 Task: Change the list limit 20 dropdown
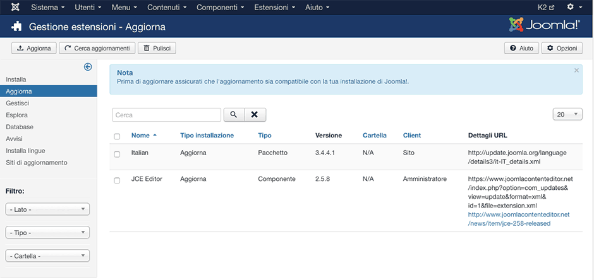pyautogui.click(x=567, y=114)
